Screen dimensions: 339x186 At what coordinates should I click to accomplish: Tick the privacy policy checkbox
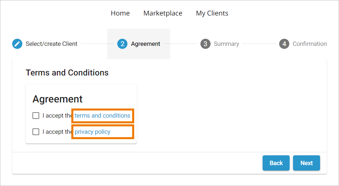pos(36,132)
